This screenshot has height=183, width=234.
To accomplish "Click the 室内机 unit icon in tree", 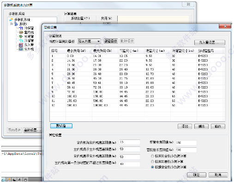I will pos(21,32).
